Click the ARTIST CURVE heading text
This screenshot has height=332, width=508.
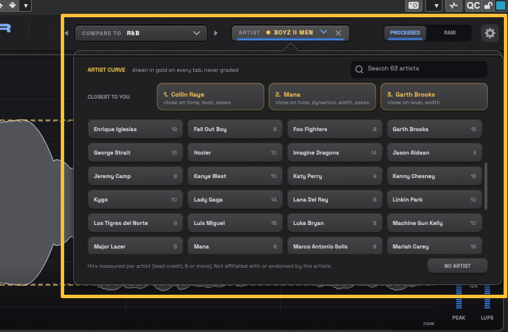[x=106, y=70]
